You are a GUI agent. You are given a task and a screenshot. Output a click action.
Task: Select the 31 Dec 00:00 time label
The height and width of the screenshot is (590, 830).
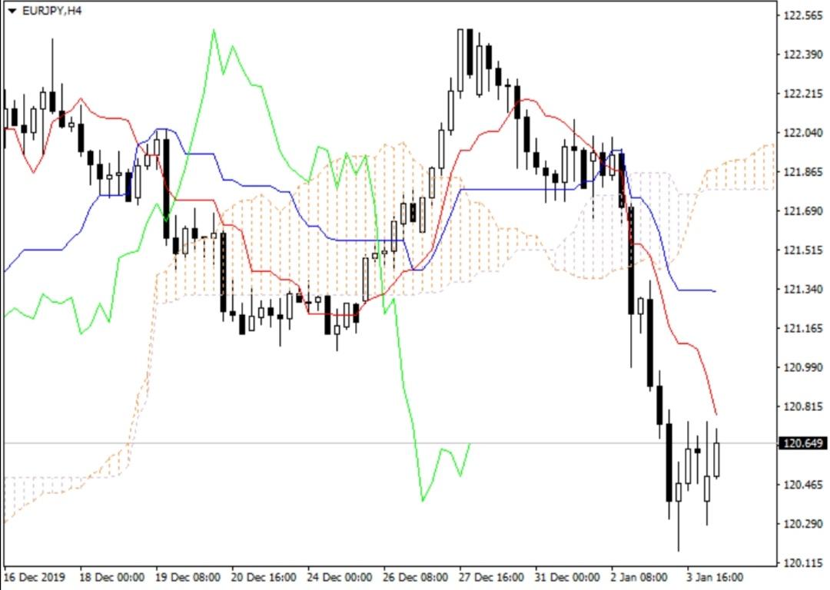[568, 577]
